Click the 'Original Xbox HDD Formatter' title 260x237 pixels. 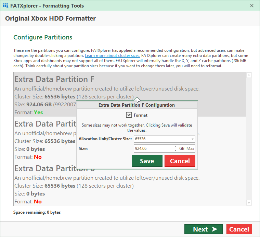click(x=50, y=18)
